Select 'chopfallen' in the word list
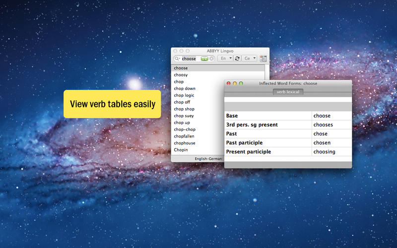Image resolution: width=397 pixels, height=248 pixels. [x=184, y=136]
